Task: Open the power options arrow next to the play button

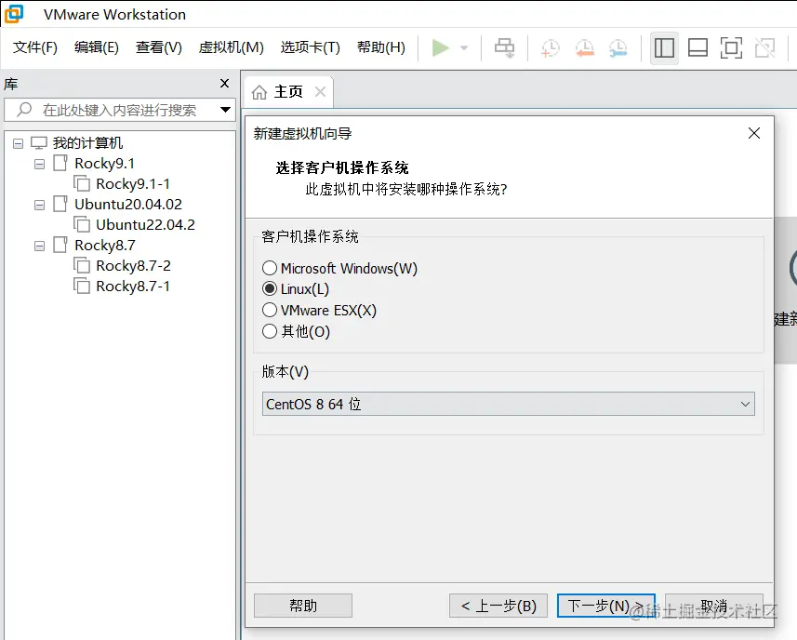Action: 463,48
